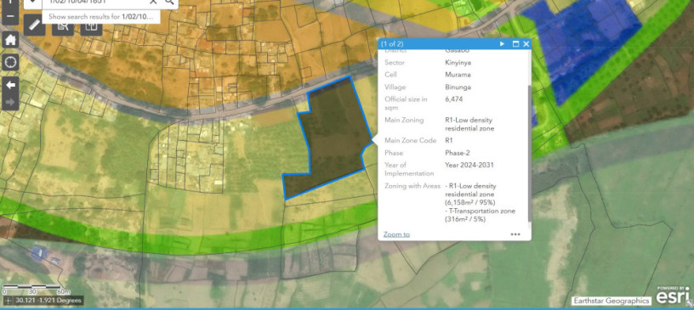Click the '(1 of 2)' popup title
The image size is (694, 310).
(392, 44)
